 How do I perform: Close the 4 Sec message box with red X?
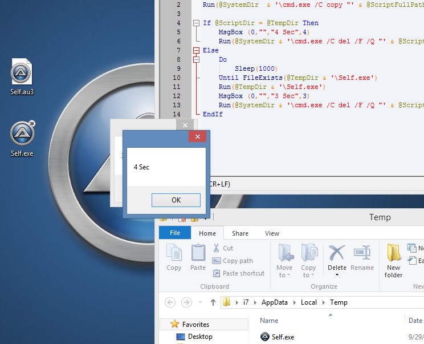(197, 136)
